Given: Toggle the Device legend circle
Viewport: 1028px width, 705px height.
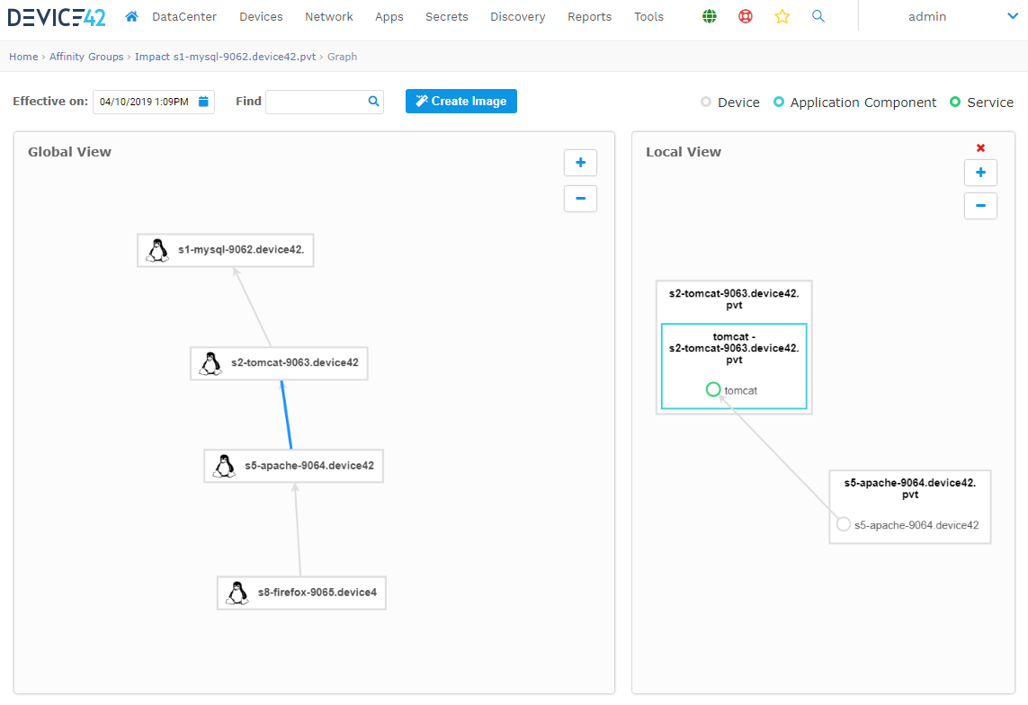Looking at the screenshot, I should click(706, 103).
